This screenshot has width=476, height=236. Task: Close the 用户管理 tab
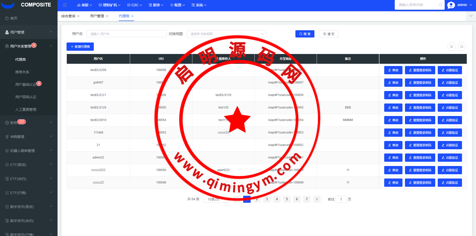[x=107, y=16]
